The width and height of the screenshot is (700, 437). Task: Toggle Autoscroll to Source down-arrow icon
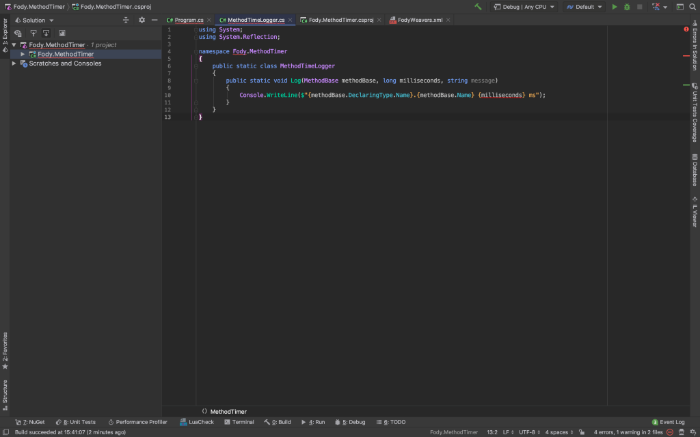[x=46, y=33]
